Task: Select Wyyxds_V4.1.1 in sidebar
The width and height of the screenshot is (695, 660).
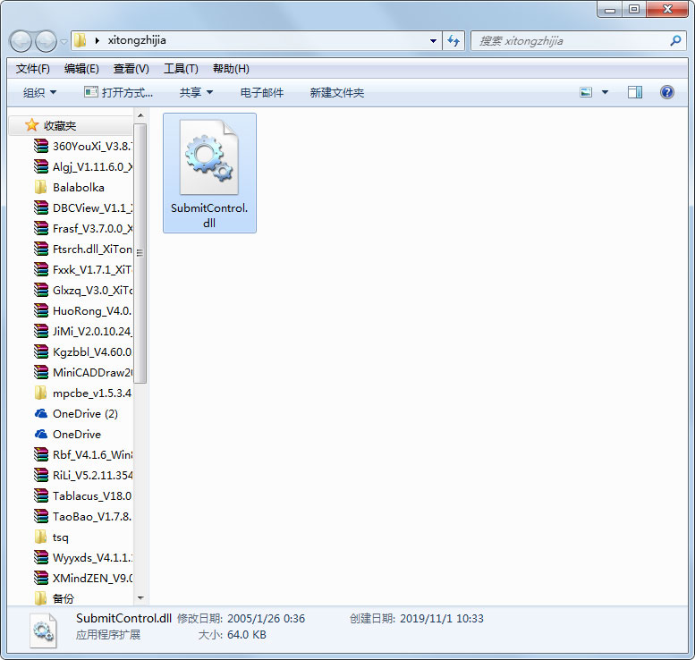Action: pyautogui.click(x=83, y=558)
